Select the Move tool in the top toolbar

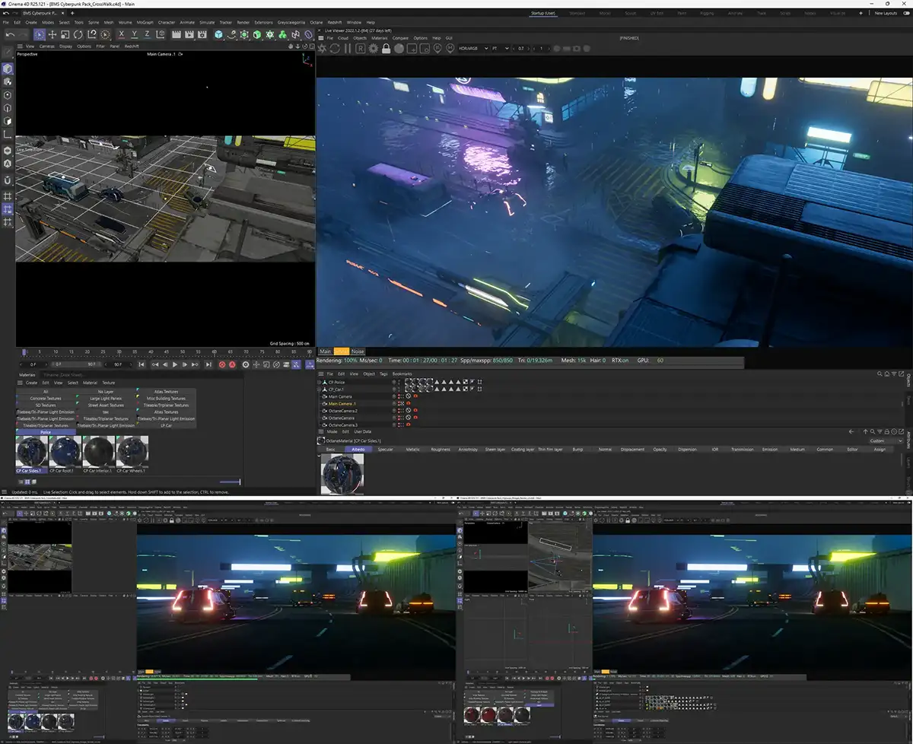point(52,34)
